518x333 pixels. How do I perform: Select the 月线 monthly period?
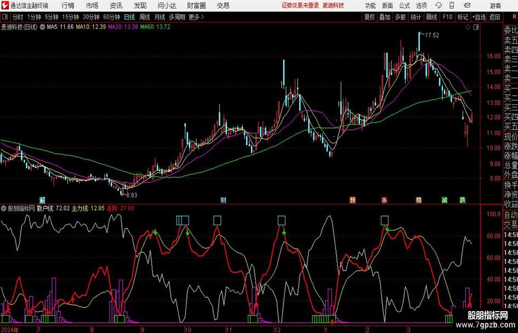160,17
